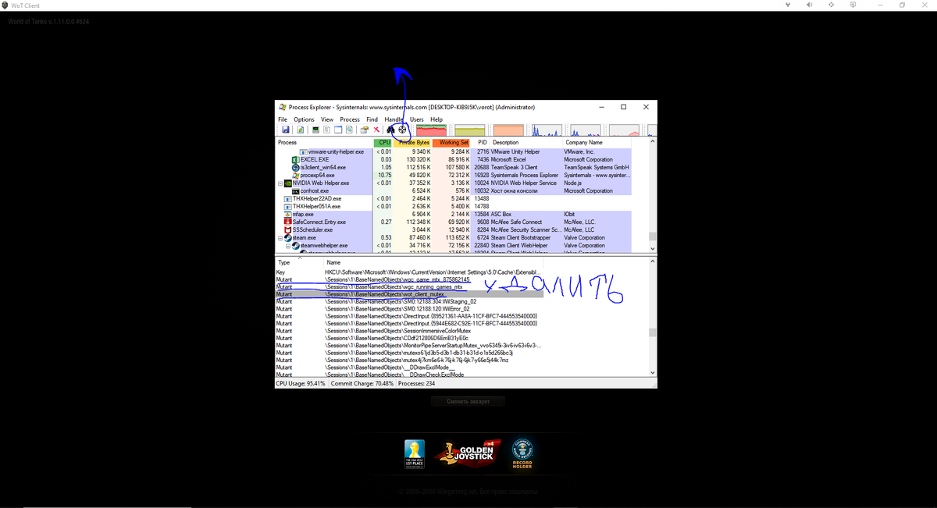This screenshot has height=508, width=937.
Task: Collapse the steam.exe tree node
Action: click(280, 238)
